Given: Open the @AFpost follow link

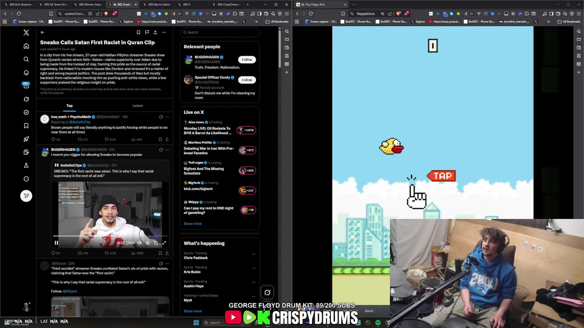Looking at the screenshot, I should pyautogui.click(x=70, y=291).
